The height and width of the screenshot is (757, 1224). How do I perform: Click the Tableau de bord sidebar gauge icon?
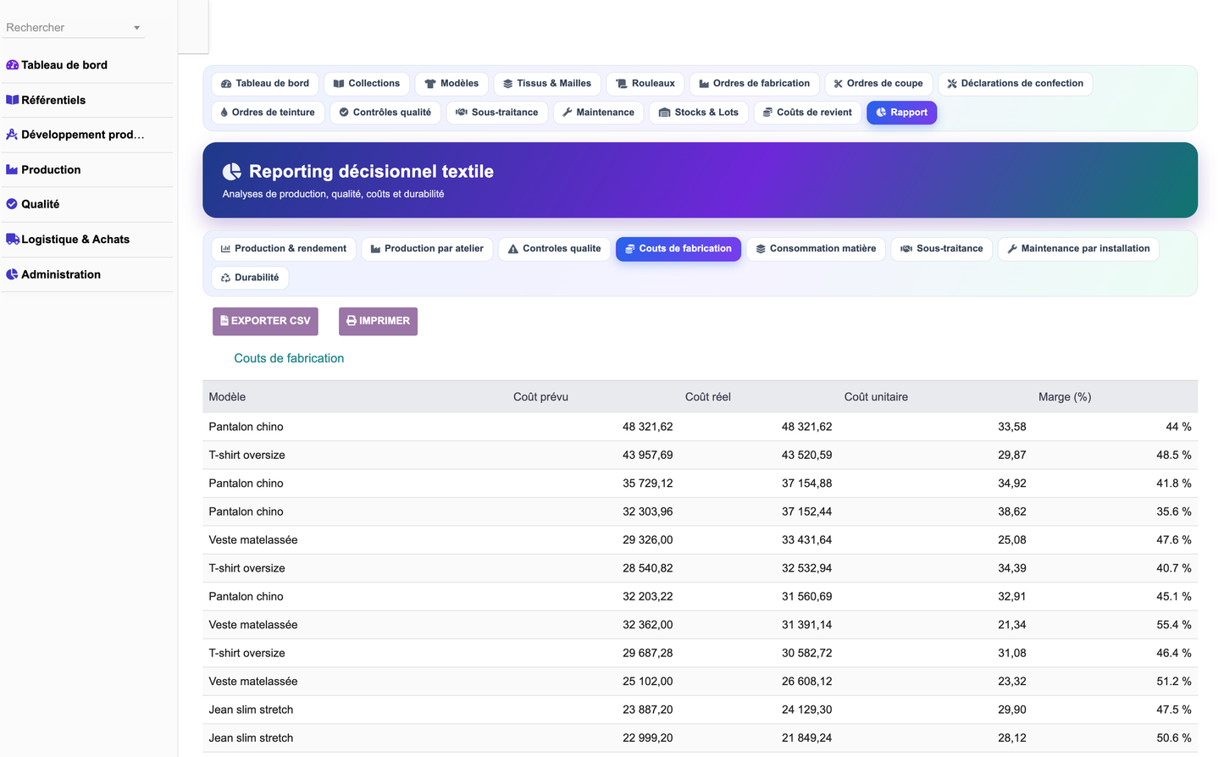tap(12, 65)
